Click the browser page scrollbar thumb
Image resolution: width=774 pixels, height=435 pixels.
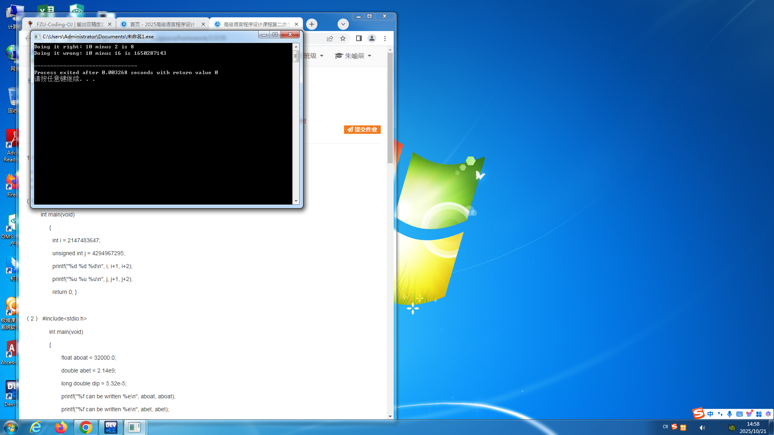coord(390,108)
